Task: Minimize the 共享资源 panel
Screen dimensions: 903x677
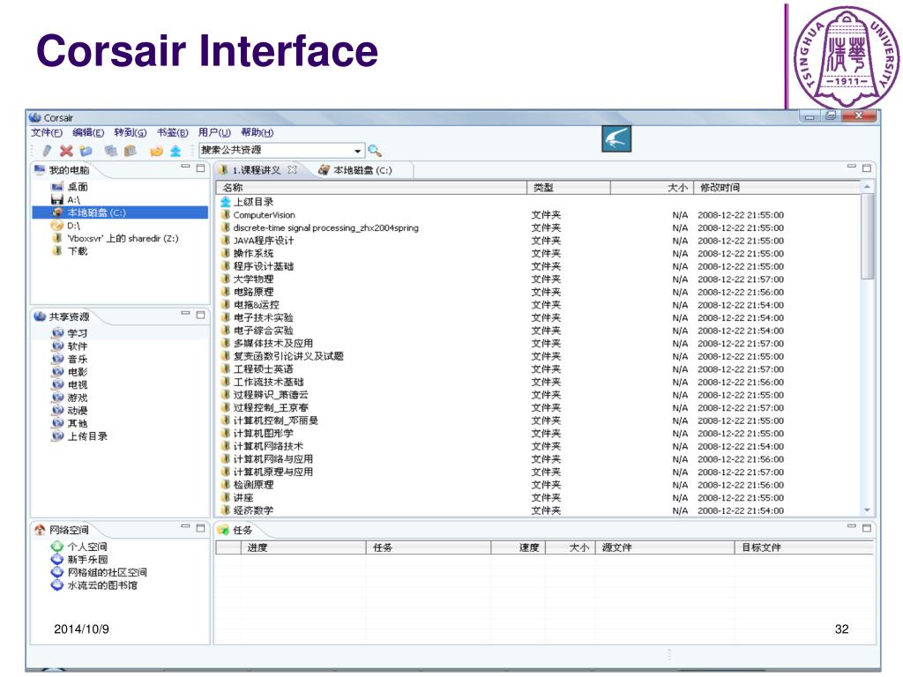Action: pyautogui.click(x=185, y=314)
